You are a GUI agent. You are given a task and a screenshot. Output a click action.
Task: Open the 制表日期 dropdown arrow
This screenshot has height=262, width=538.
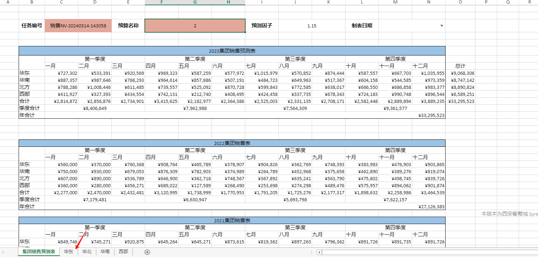(x=442, y=26)
